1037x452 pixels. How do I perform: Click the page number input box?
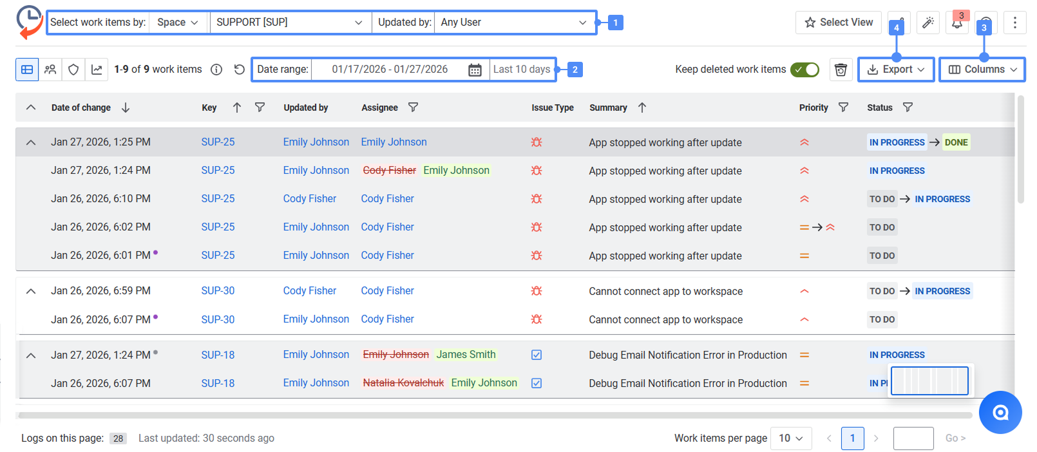click(913, 438)
